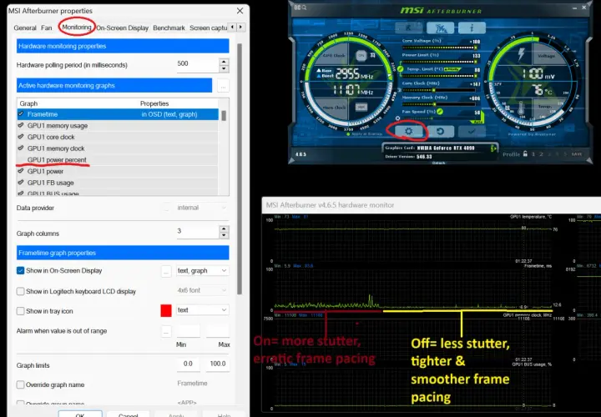Load profile slot 1
The height and width of the screenshot is (417, 601).
coord(533,154)
